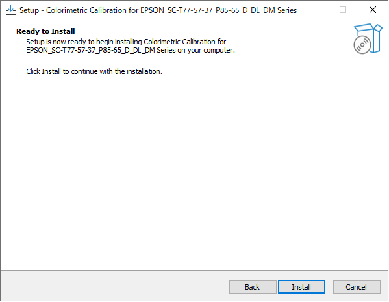This screenshot has width=389, height=302.
Task: Click 'Series' at the end of window title
Action: pos(287,10)
